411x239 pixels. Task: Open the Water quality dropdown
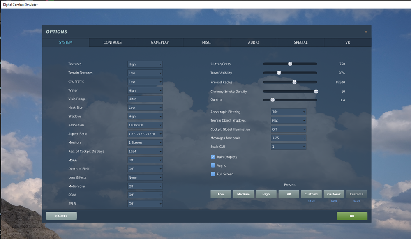[x=145, y=90]
